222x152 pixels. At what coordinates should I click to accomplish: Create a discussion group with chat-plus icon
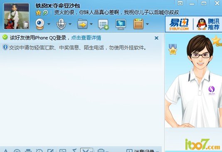(104, 25)
